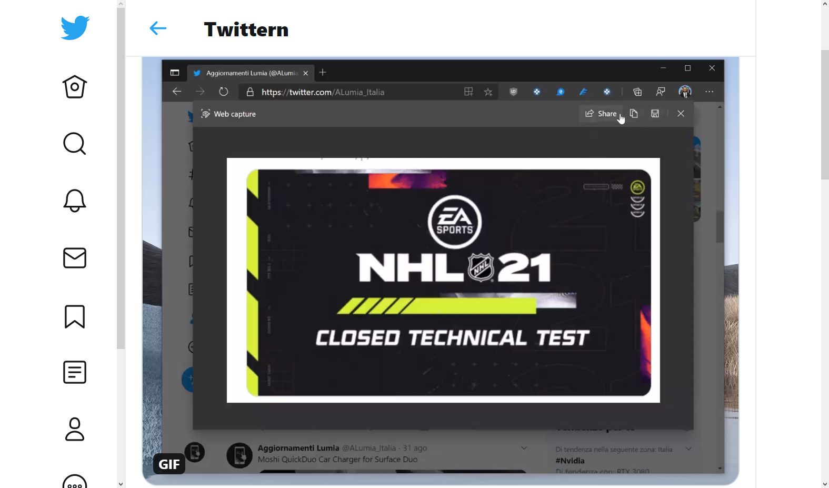Viewport: 829px width, 488px height.
Task: Click the Share button in Web capture
Action: click(601, 114)
